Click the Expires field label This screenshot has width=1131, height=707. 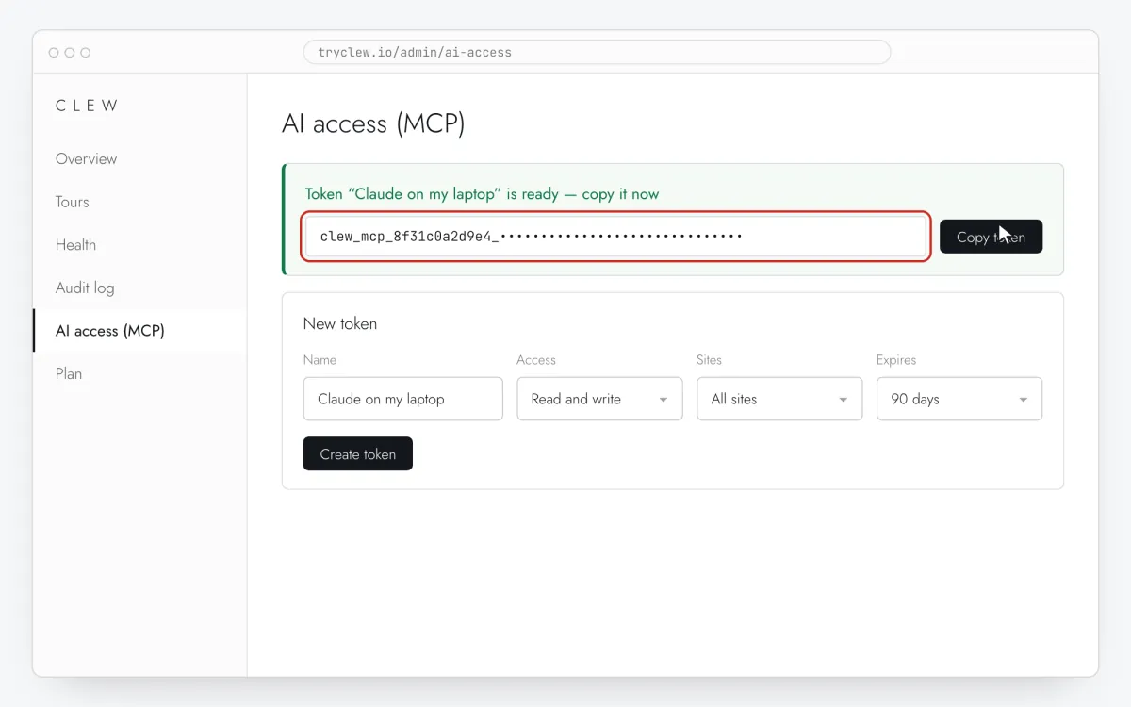(x=896, y=360)
